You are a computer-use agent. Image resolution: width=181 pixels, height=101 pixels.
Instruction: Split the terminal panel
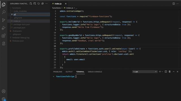(x=166, y=72)
